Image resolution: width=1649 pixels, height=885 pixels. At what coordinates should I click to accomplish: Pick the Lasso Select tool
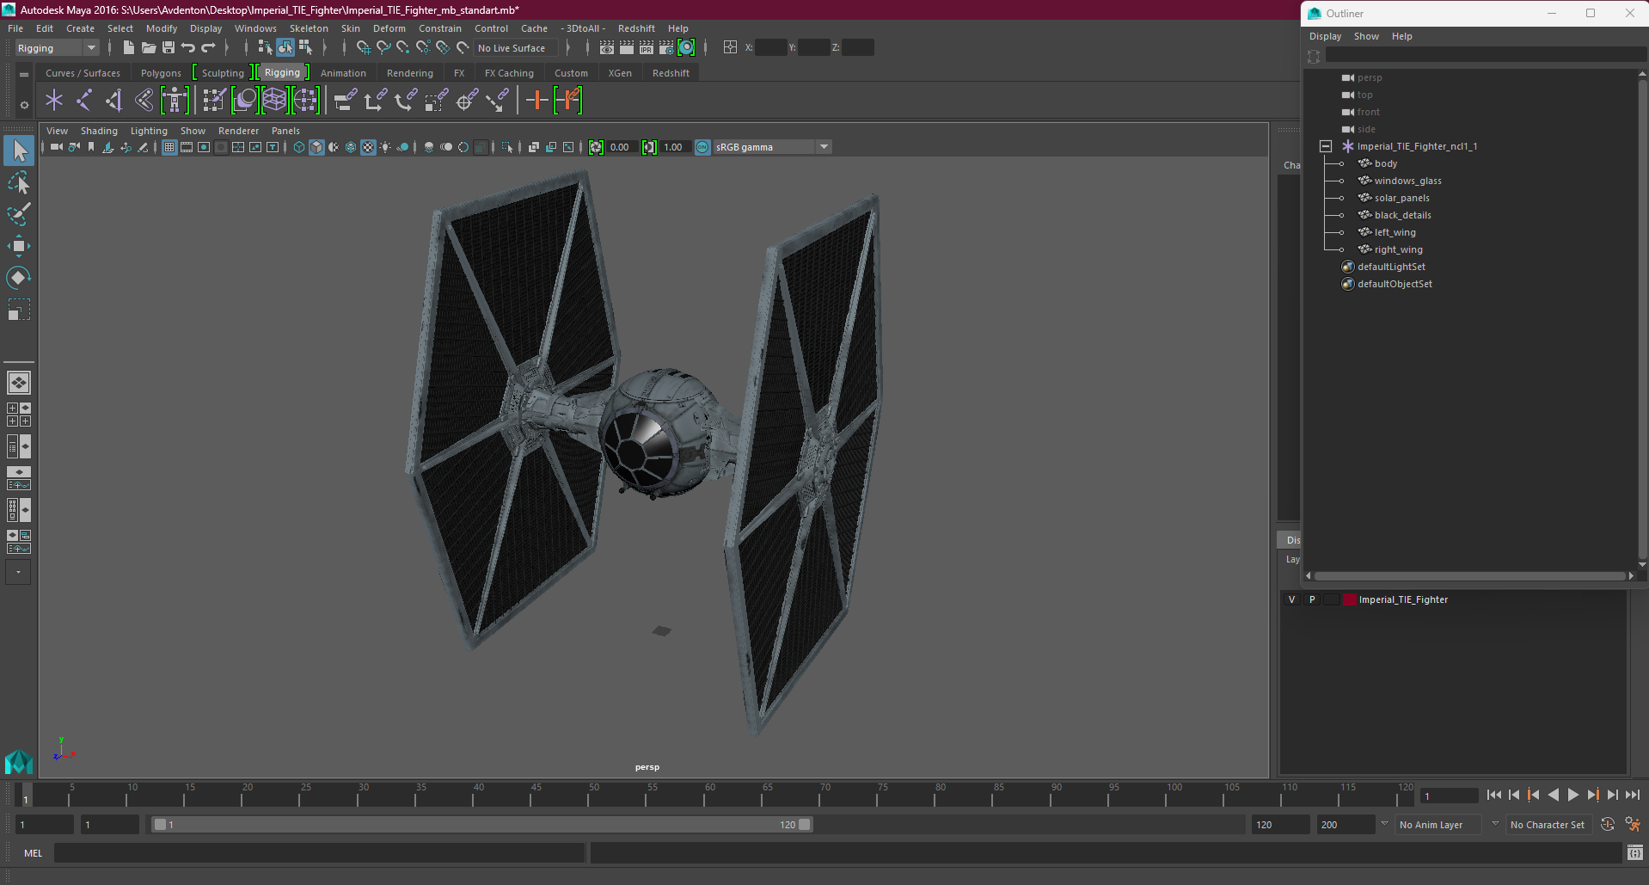point(19,182)
